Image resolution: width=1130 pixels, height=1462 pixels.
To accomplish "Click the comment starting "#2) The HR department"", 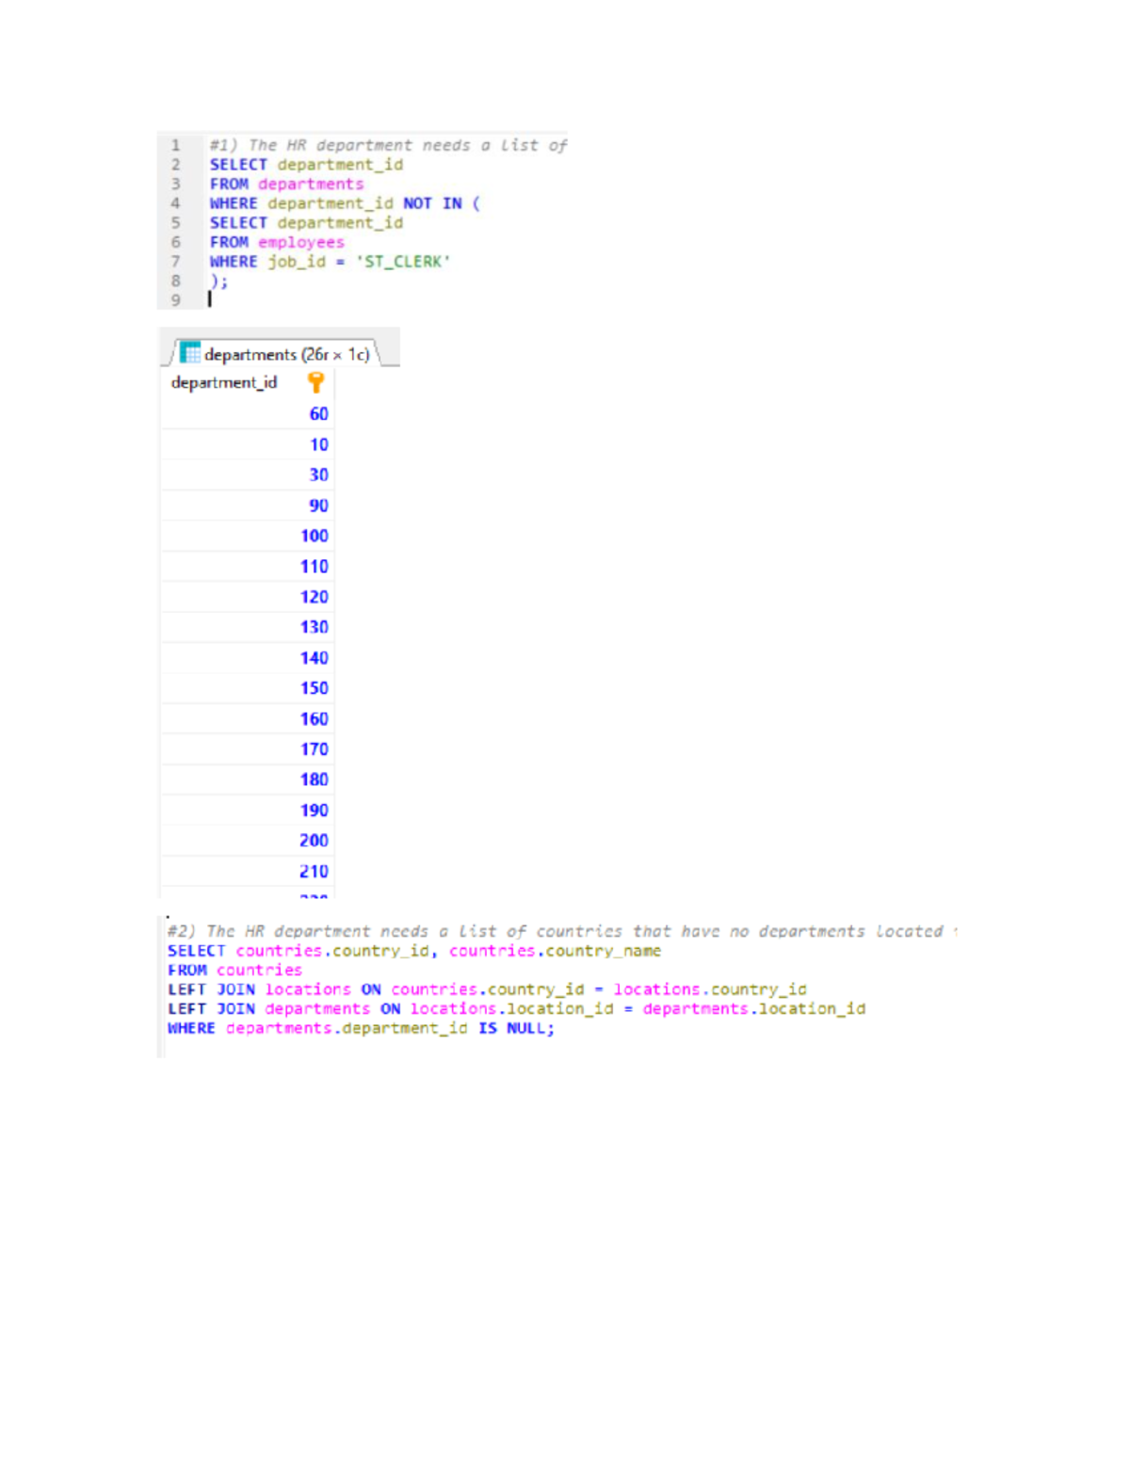I will point(562,931).
